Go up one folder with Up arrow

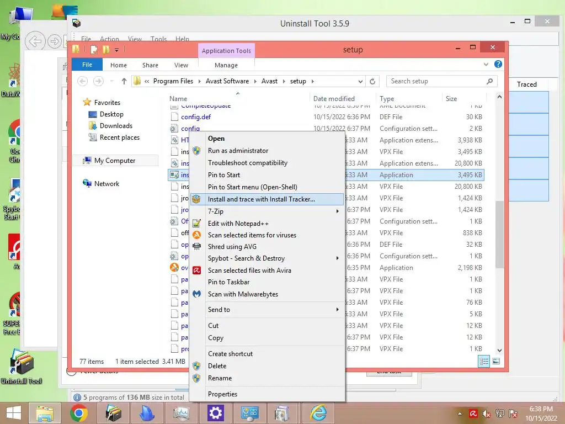[124, 81]
